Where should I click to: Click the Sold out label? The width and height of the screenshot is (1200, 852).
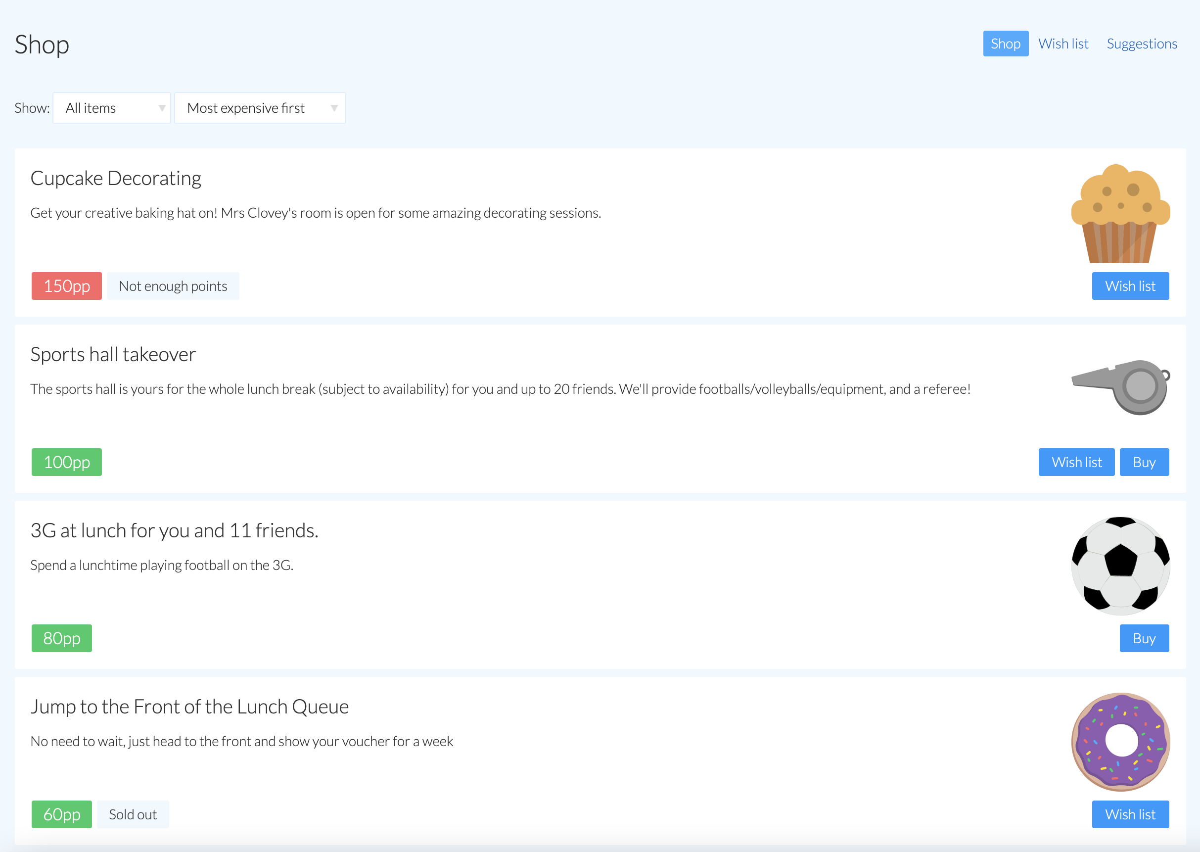133,814
